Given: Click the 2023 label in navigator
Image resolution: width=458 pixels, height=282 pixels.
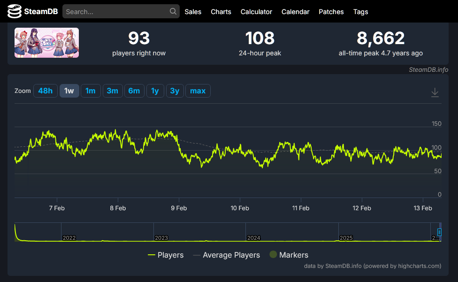Looking at the screenshot, I should (x=161, y=238).
